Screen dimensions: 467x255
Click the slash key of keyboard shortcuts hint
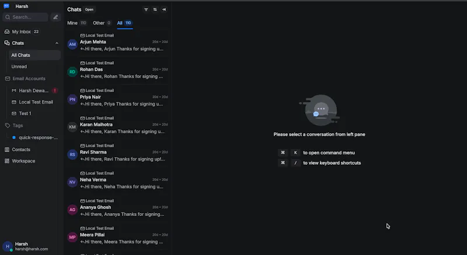[x=295, y=163]
